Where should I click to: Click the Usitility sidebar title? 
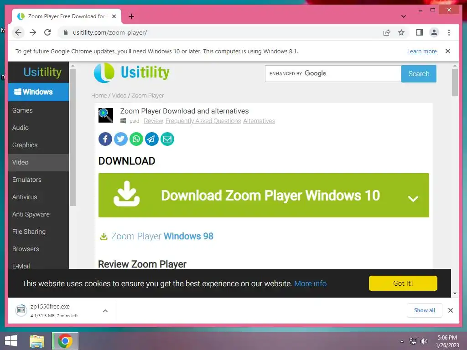(x=42, y=72)
